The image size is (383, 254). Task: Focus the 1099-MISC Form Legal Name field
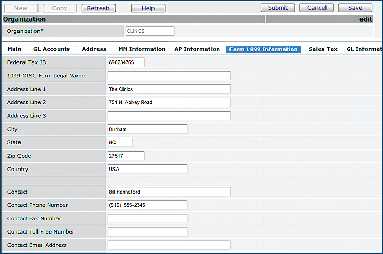[169, 76]
